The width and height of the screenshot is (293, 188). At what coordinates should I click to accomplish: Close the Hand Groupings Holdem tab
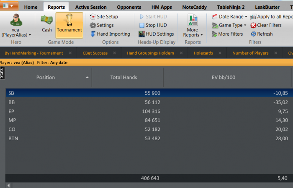(x=181, y=53)
